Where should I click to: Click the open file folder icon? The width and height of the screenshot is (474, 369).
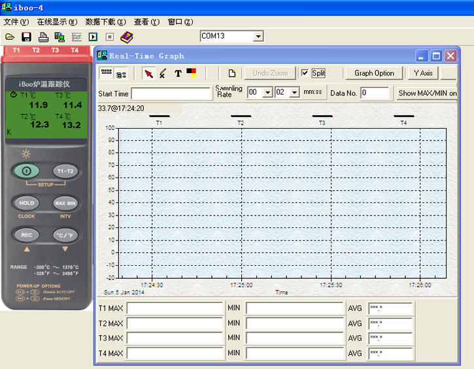(x=9, y=37)
